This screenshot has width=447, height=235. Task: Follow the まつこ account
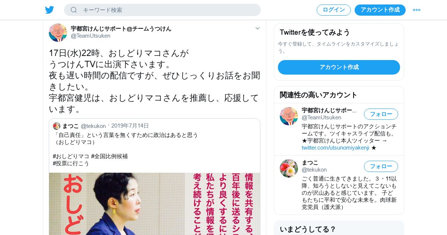pos(381,166)
